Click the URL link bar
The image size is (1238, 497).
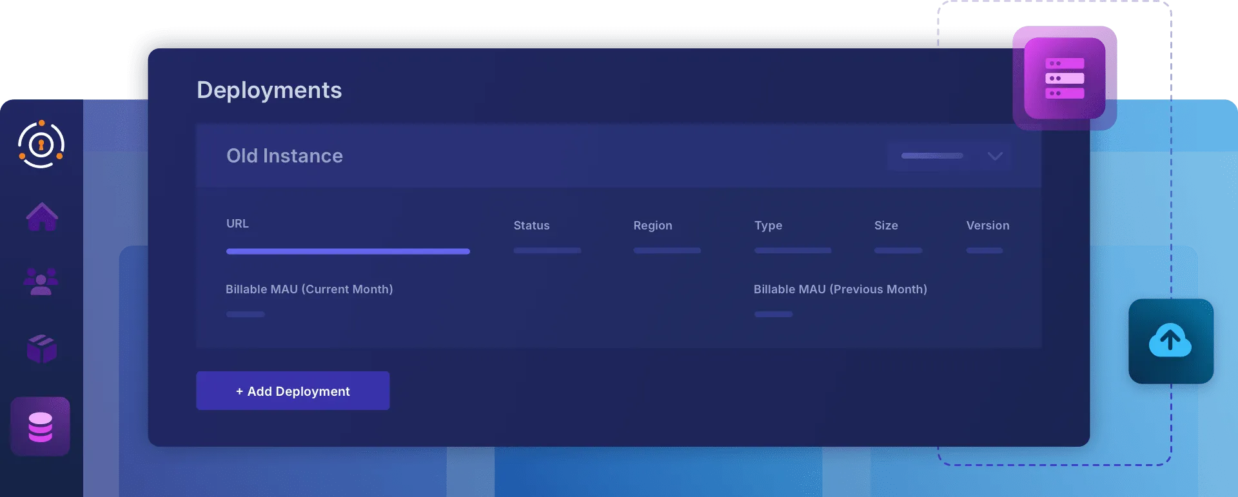pyautogui.click(x=348, y=251)
